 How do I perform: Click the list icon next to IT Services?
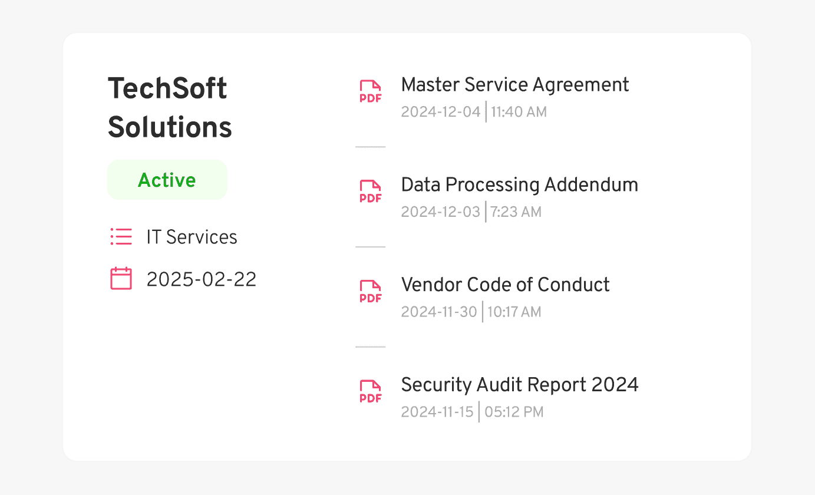[121, 236]
